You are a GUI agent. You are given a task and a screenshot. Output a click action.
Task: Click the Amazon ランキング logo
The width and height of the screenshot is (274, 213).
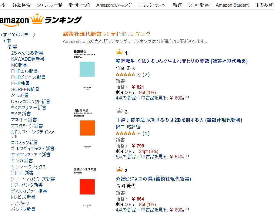pyautogui.click(x=41, y=20)
